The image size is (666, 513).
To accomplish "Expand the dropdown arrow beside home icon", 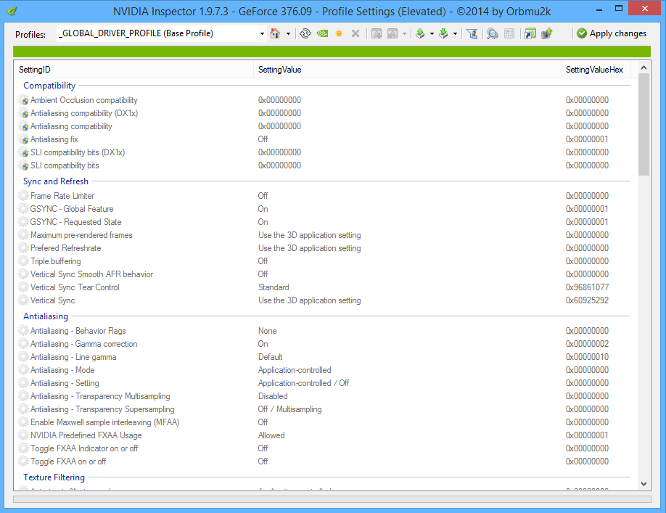I will (288, 33).
